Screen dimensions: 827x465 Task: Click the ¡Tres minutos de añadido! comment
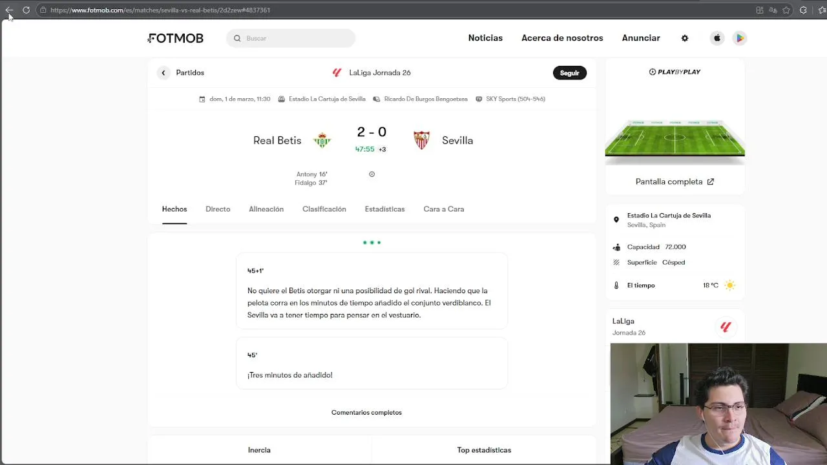tap(289, 375)
